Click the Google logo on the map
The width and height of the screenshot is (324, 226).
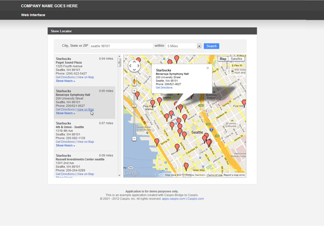131,173
